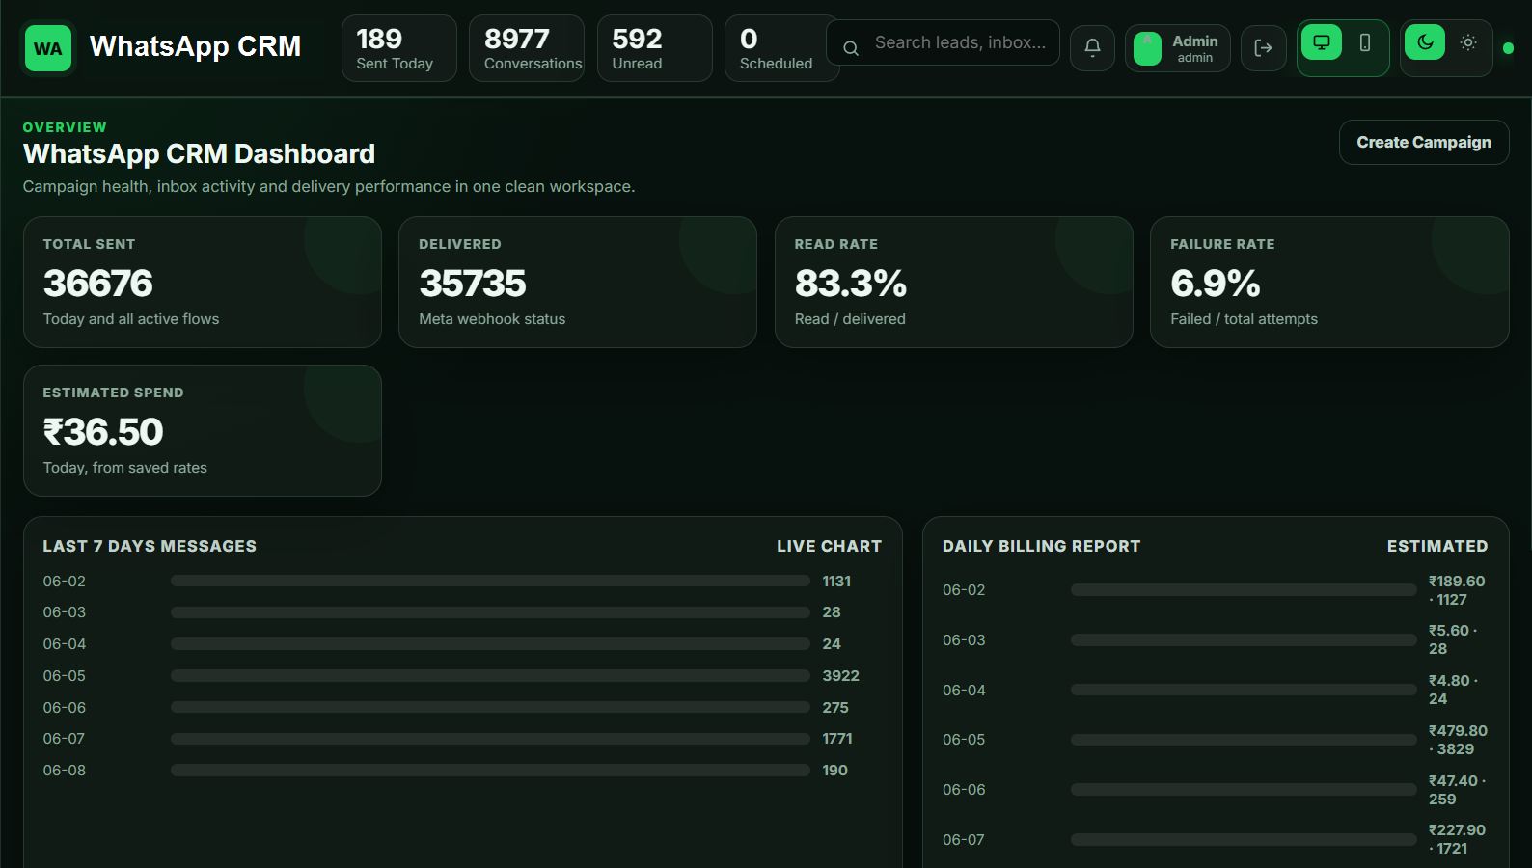Open the 592 Unread stat
This screenshot has height=868, width=1532.
[655, 48]
